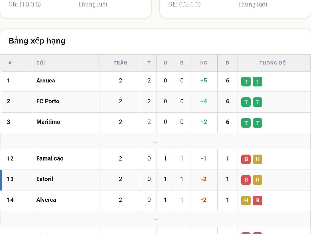Viewport: 311px width, 234px height.
Task: Click Famalicao's yellow H form badge
Action: pos(258,159)
